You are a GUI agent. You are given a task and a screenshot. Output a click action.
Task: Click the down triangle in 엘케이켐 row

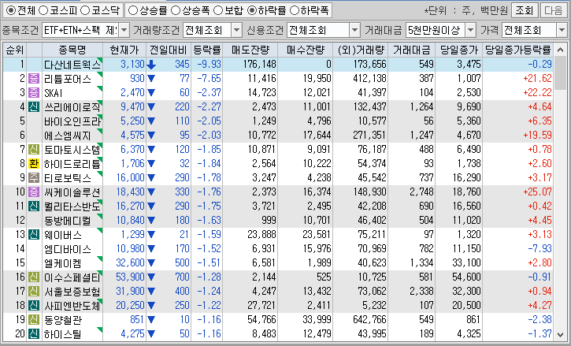pyautogui.click(x=151, y=263)
